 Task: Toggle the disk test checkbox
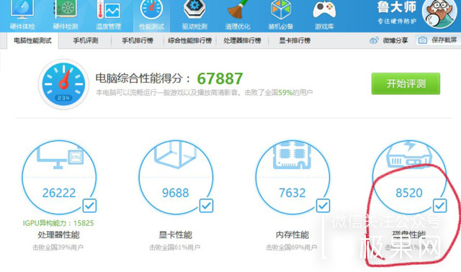tap(439, 206)
